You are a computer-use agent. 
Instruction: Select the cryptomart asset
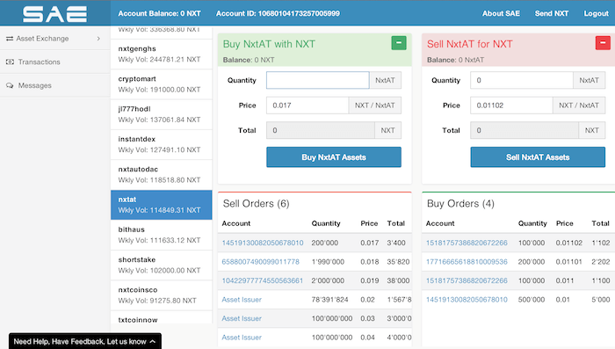click(x=161, y=84)
